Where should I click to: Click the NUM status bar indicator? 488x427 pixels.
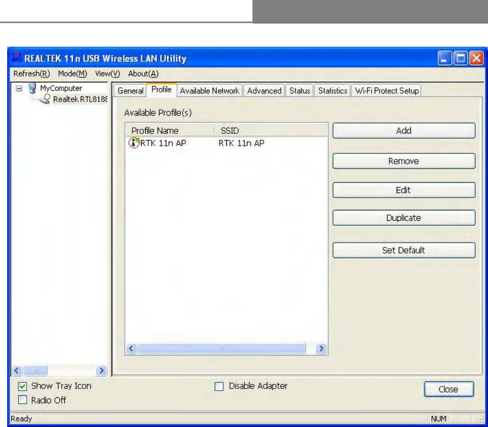tap(439, 419)
